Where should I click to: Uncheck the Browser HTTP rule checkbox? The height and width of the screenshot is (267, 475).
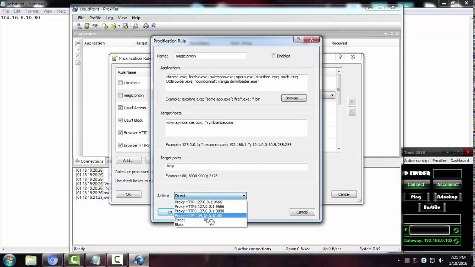120,133
